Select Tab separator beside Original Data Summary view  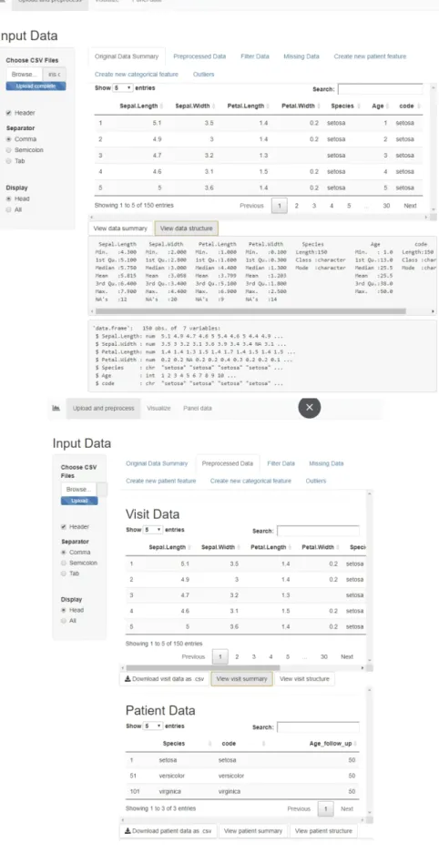9,161
